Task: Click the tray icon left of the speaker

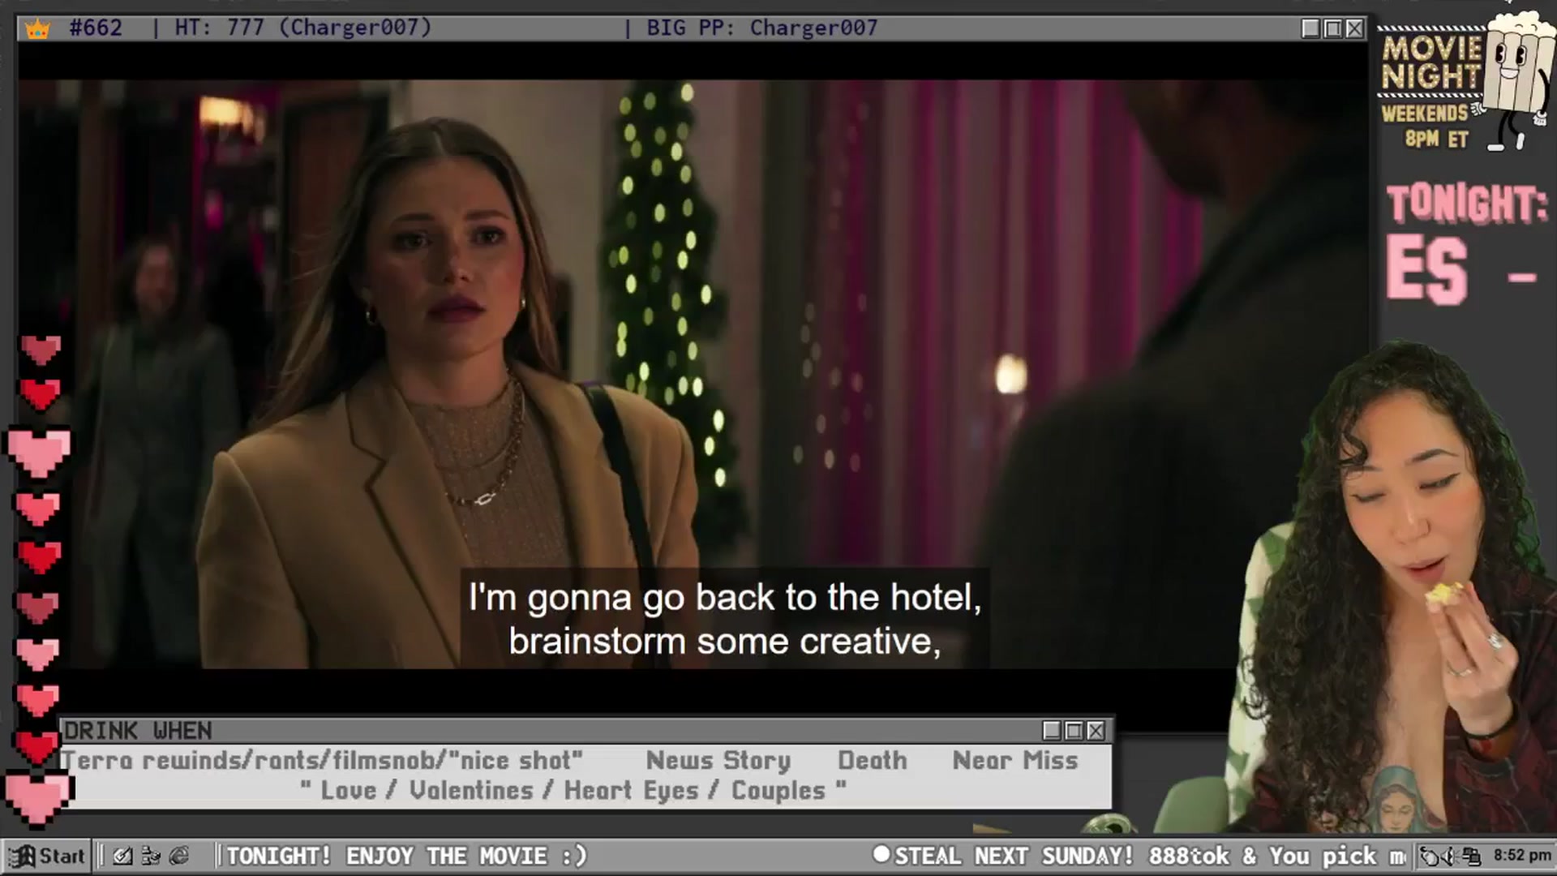Action: [1430, 856]
